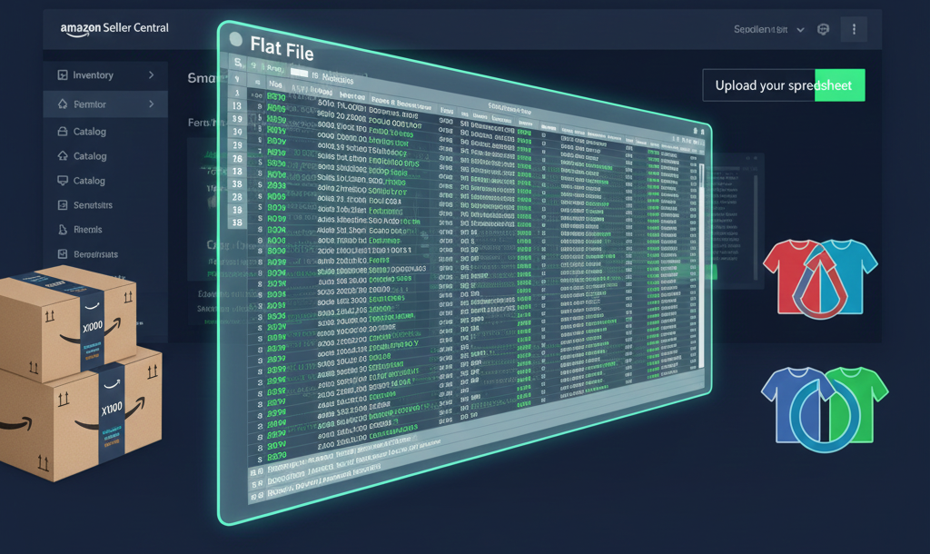Screen dimensions: 930x554
Task: Open the chat icon in the header
Action: coord(824,30)
